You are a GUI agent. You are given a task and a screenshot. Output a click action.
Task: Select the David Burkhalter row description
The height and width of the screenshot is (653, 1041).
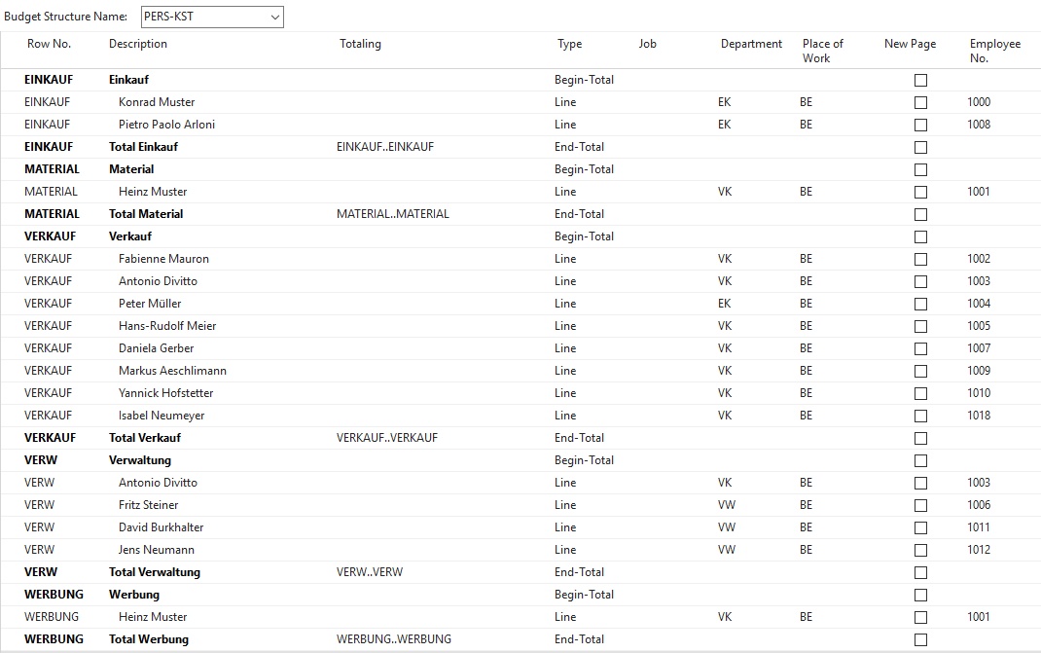coord(161,527)
